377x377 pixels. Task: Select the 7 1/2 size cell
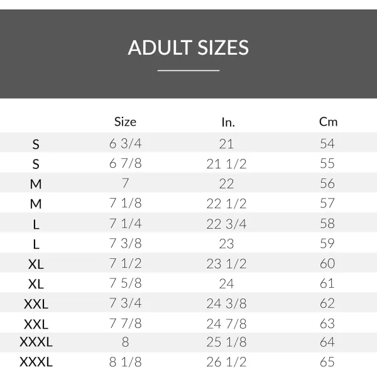pyautogui.click(x=126, y=263)
